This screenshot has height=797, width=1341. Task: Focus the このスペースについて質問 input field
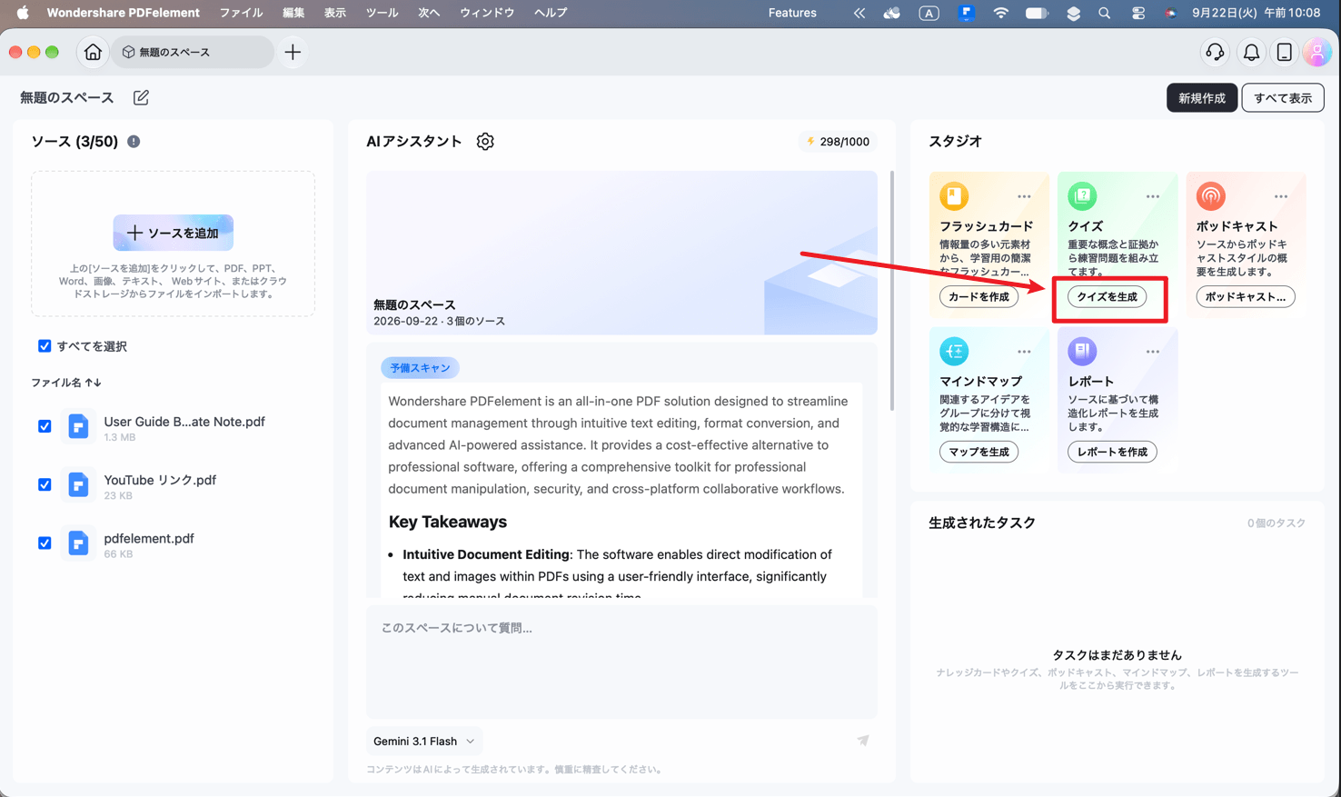pyautogui.click(x=621, y=662)
